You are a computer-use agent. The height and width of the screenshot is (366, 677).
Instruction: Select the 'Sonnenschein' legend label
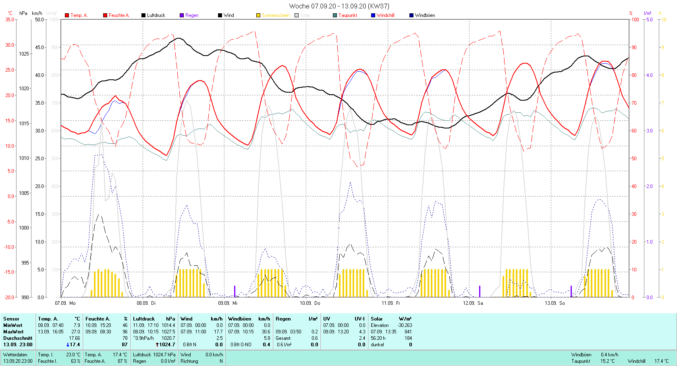[276, 15]
